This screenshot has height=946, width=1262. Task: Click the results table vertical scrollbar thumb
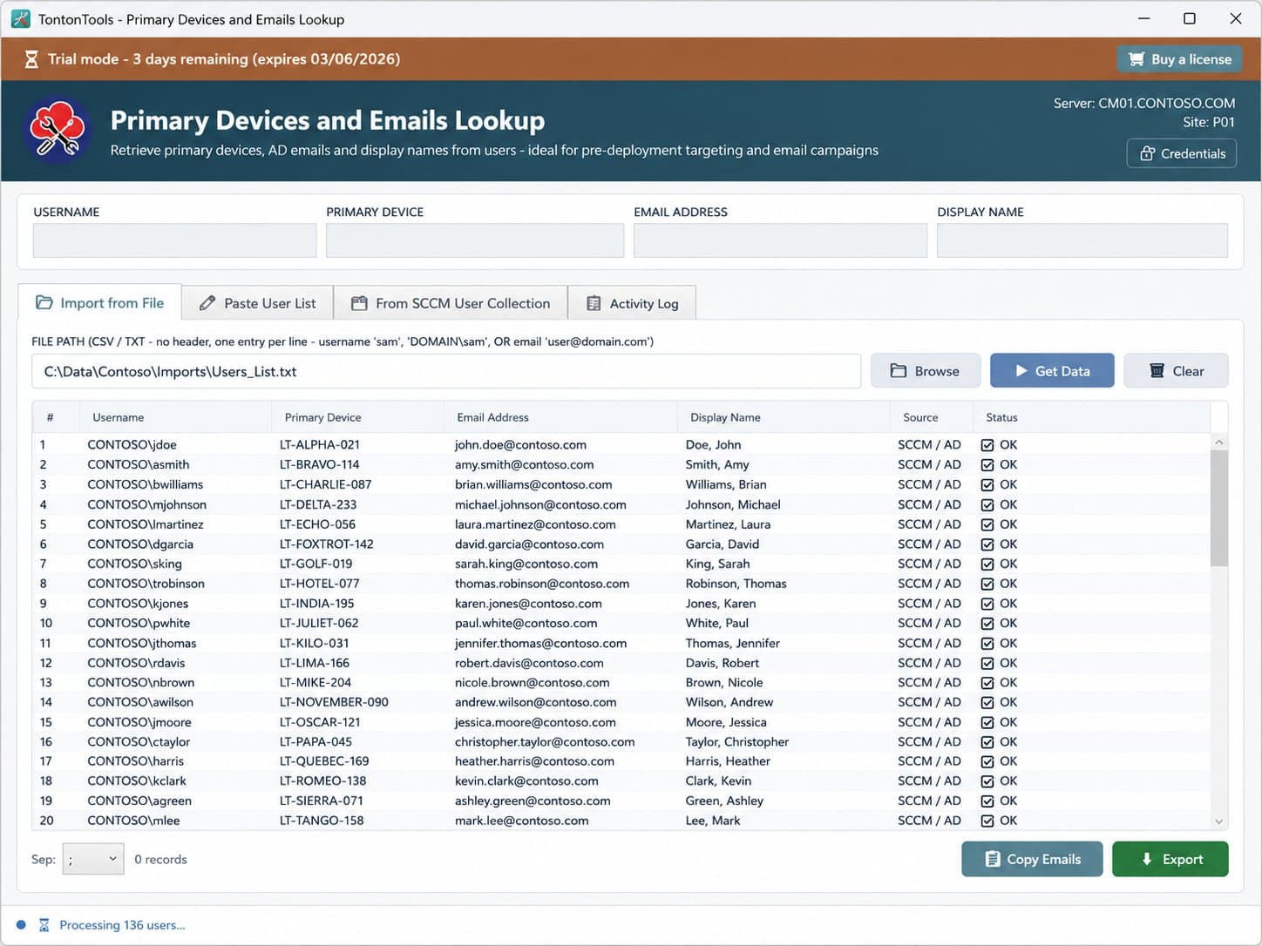(1218, 508)
